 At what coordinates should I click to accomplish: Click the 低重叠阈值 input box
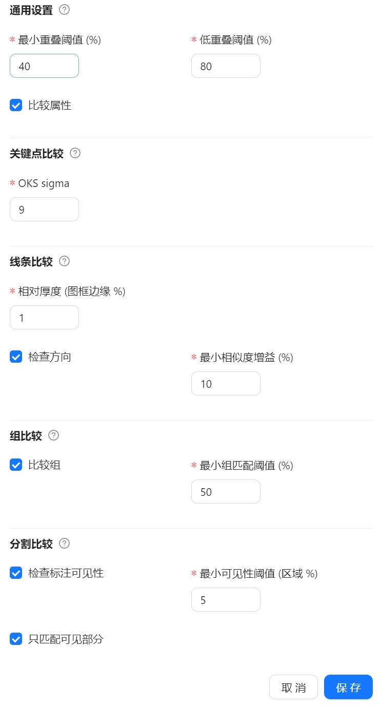pos(226,66)
